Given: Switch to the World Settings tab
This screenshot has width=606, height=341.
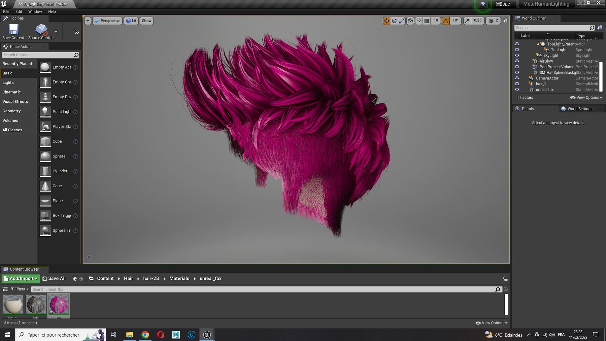Looking at the screenshot, I should point(579,109).
